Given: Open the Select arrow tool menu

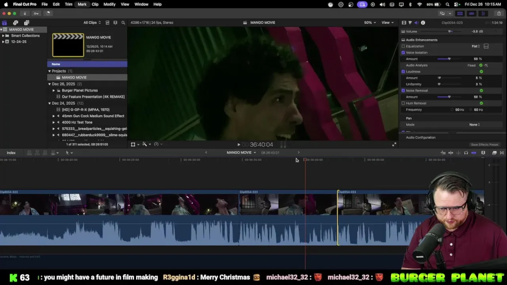Looking at the screenshot, I should pyautogui.click(x=69, y=153).
